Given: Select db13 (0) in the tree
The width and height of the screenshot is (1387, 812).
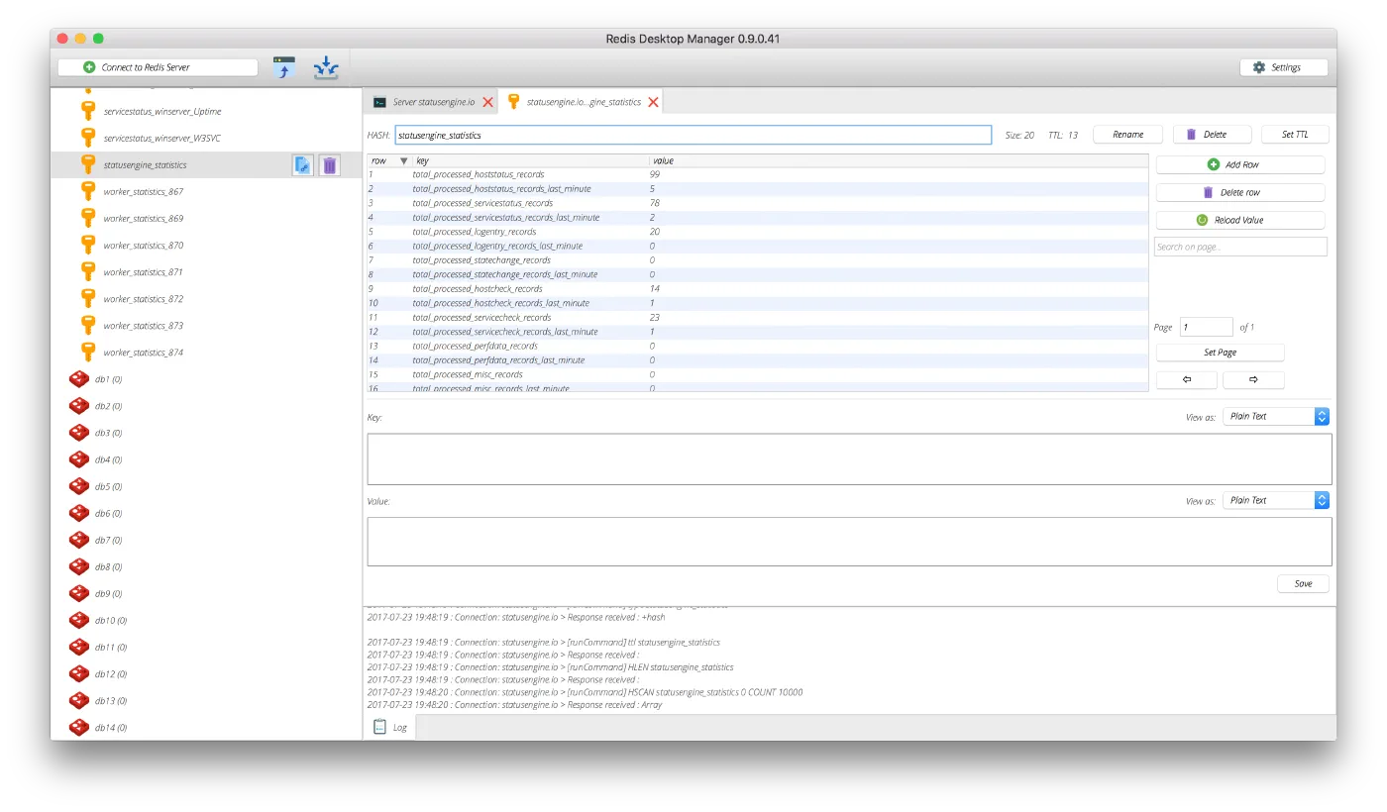Looking at the screenshot, I should [x=111, y=700].
